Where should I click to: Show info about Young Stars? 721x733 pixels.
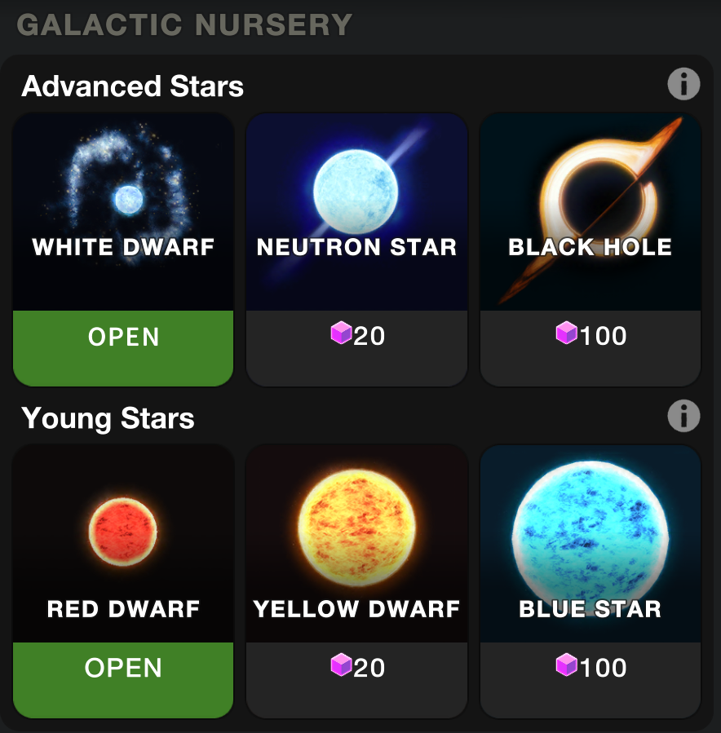[683, 416]
